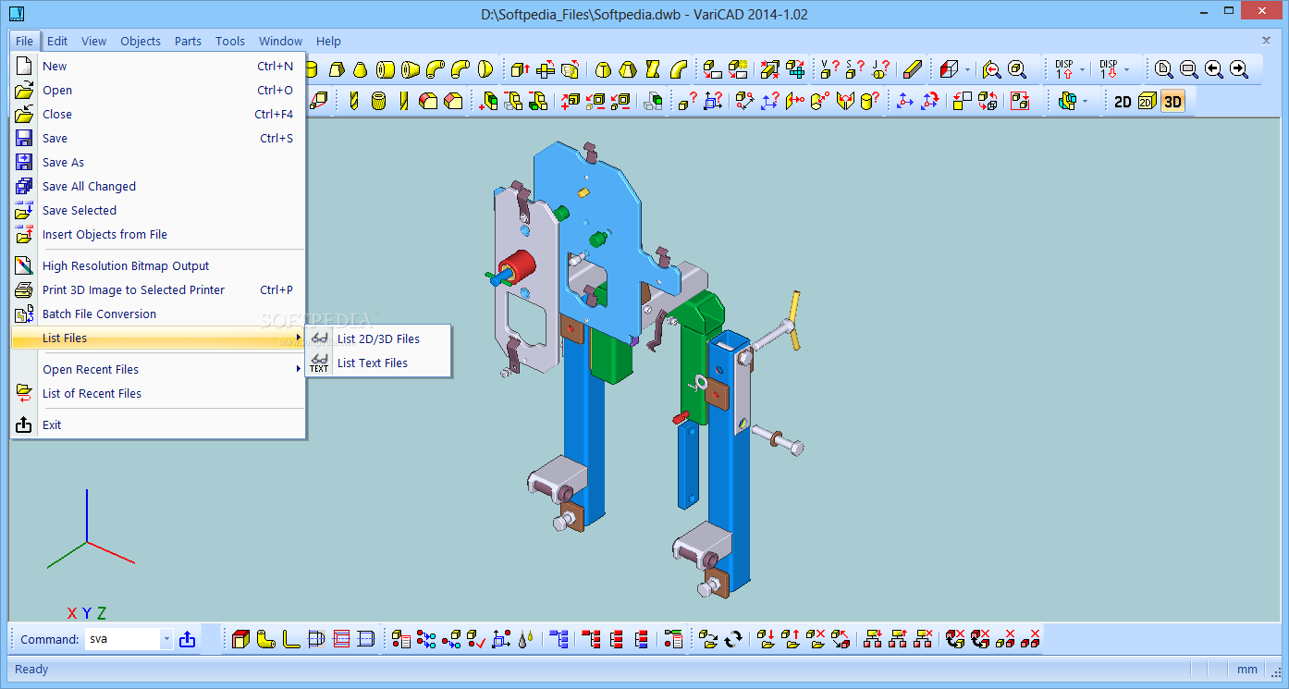This screenshot has width=1289, height=689.
Task: Open the Edit menu
Action: tap(57, 41)
